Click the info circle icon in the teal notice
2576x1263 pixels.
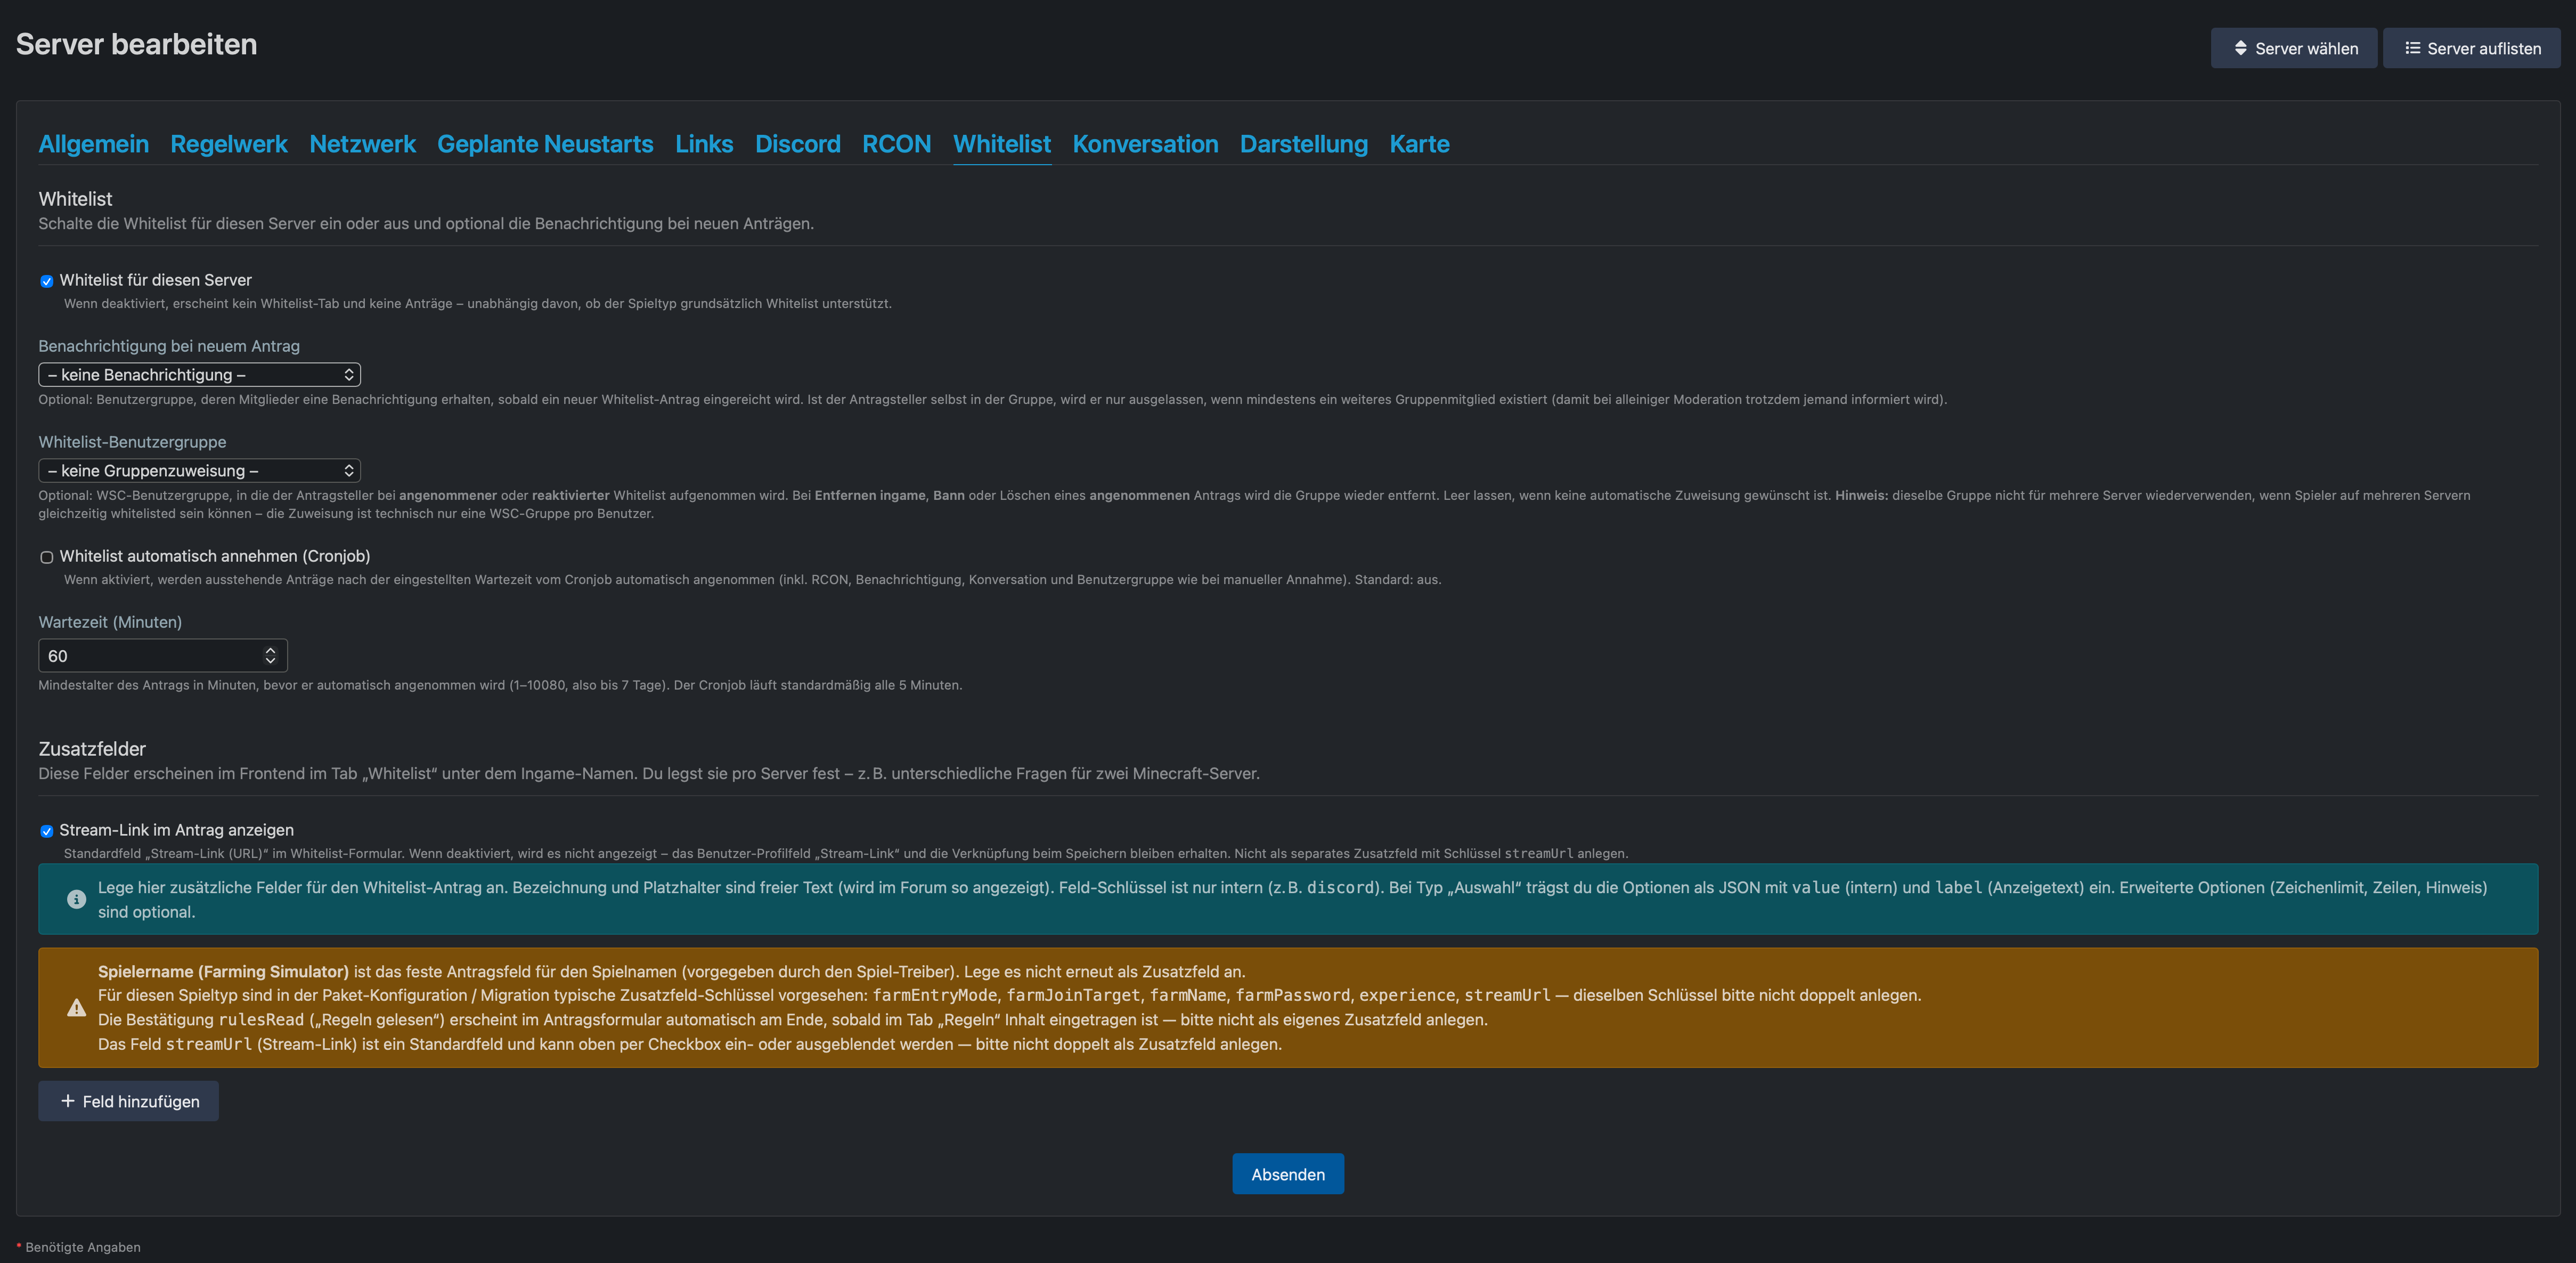(x=76, y=898)
